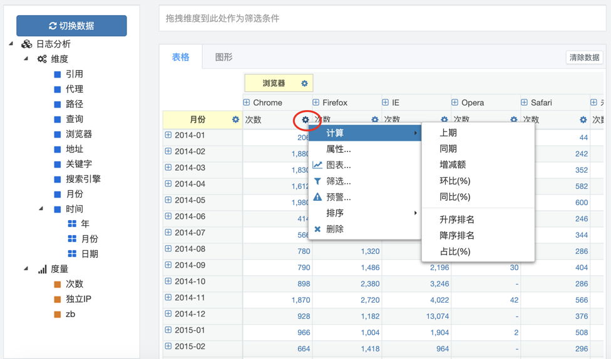
Task: Select 降序排名 in the submenu
Action: 457,236
